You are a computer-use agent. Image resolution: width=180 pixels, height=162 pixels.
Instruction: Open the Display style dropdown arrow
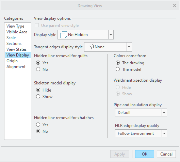111,35
